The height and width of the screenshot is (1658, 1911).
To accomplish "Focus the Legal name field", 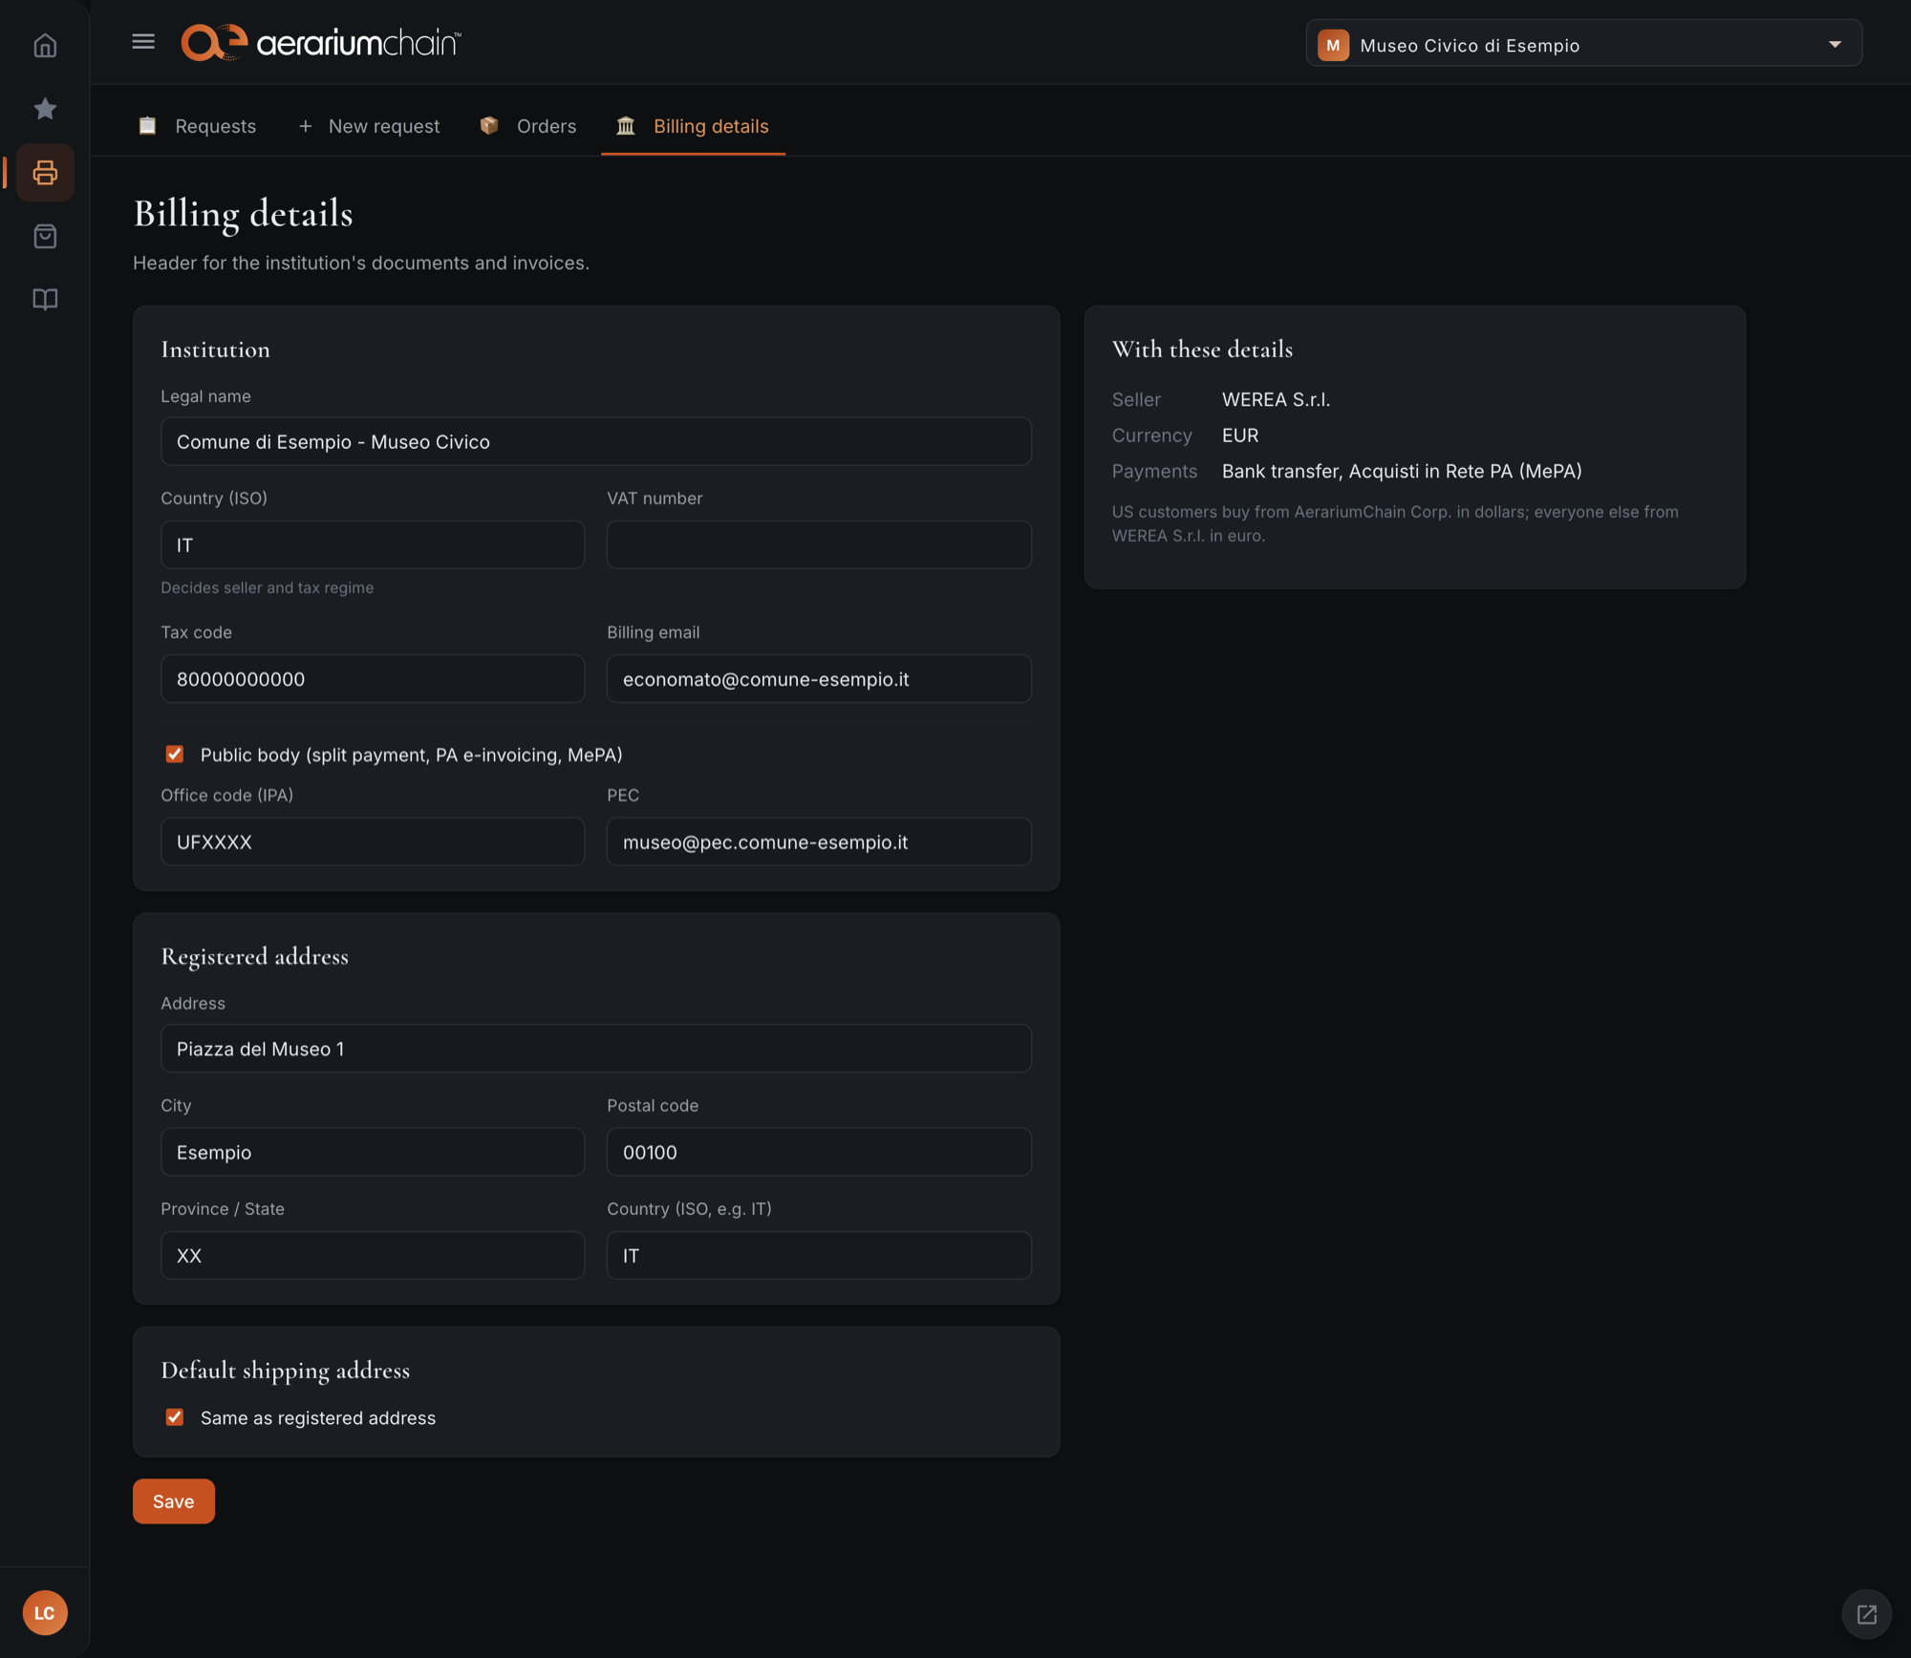I will tap(596, 441).
